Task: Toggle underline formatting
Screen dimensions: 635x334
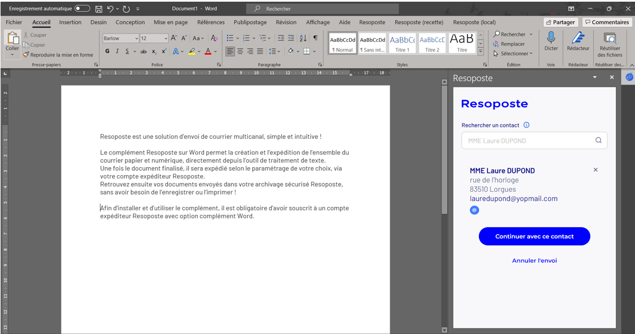Action: (127, 51)
